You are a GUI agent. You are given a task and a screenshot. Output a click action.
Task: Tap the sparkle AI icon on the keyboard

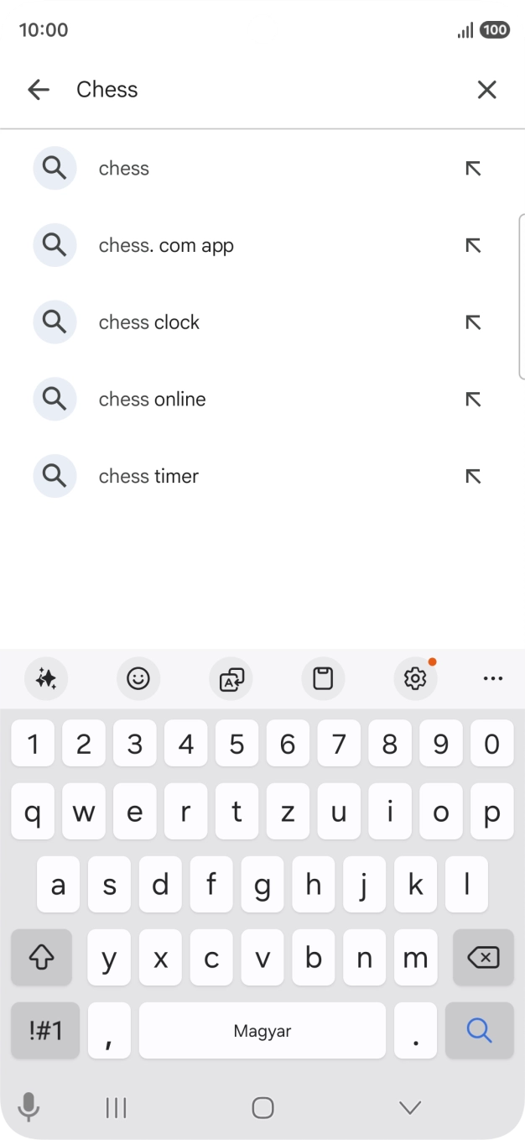[x=46, y=678]
